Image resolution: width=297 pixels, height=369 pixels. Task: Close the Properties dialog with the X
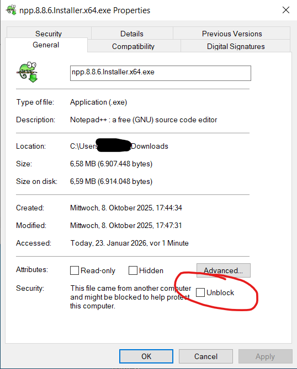click(285, 10)
